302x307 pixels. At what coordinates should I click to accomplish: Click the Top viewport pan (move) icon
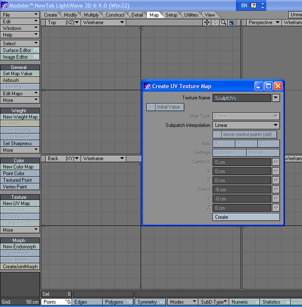tap(207, 23)
